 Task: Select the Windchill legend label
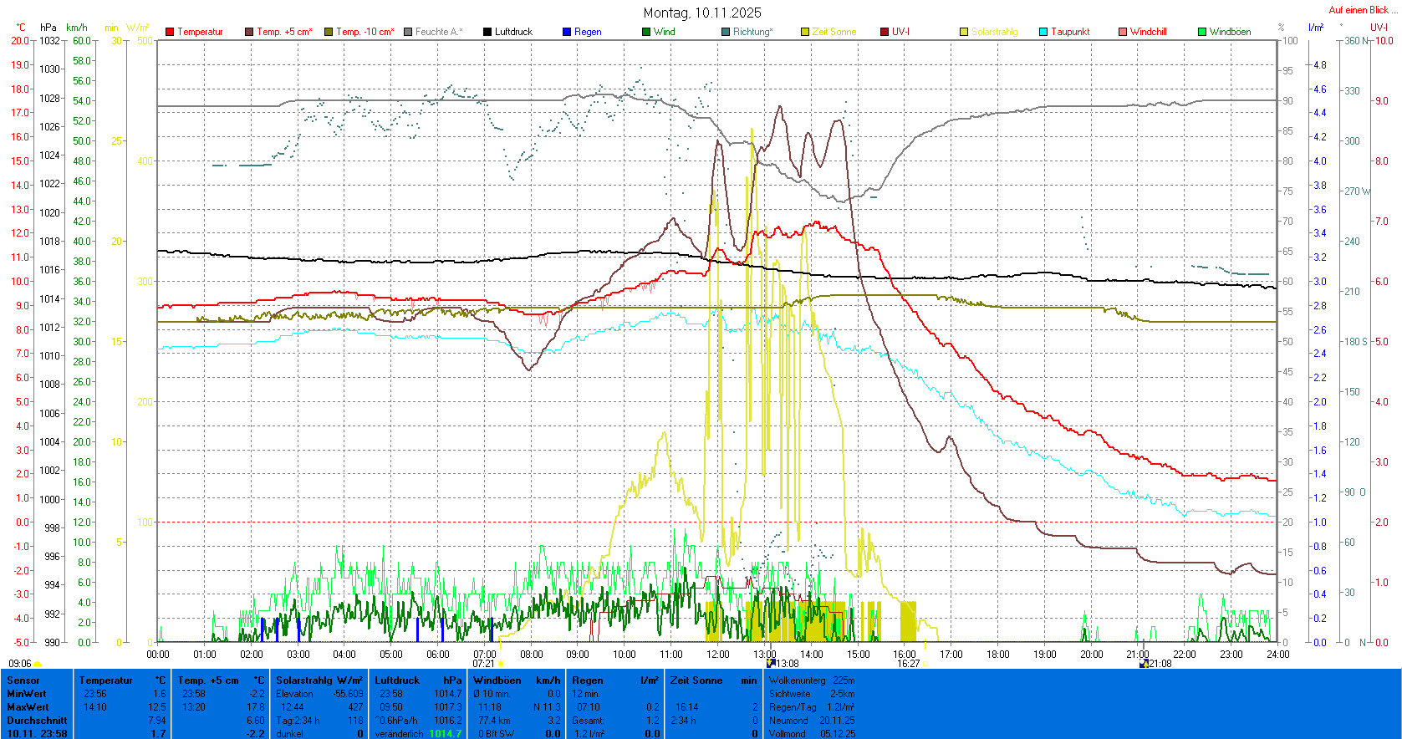pos(1148,32)
